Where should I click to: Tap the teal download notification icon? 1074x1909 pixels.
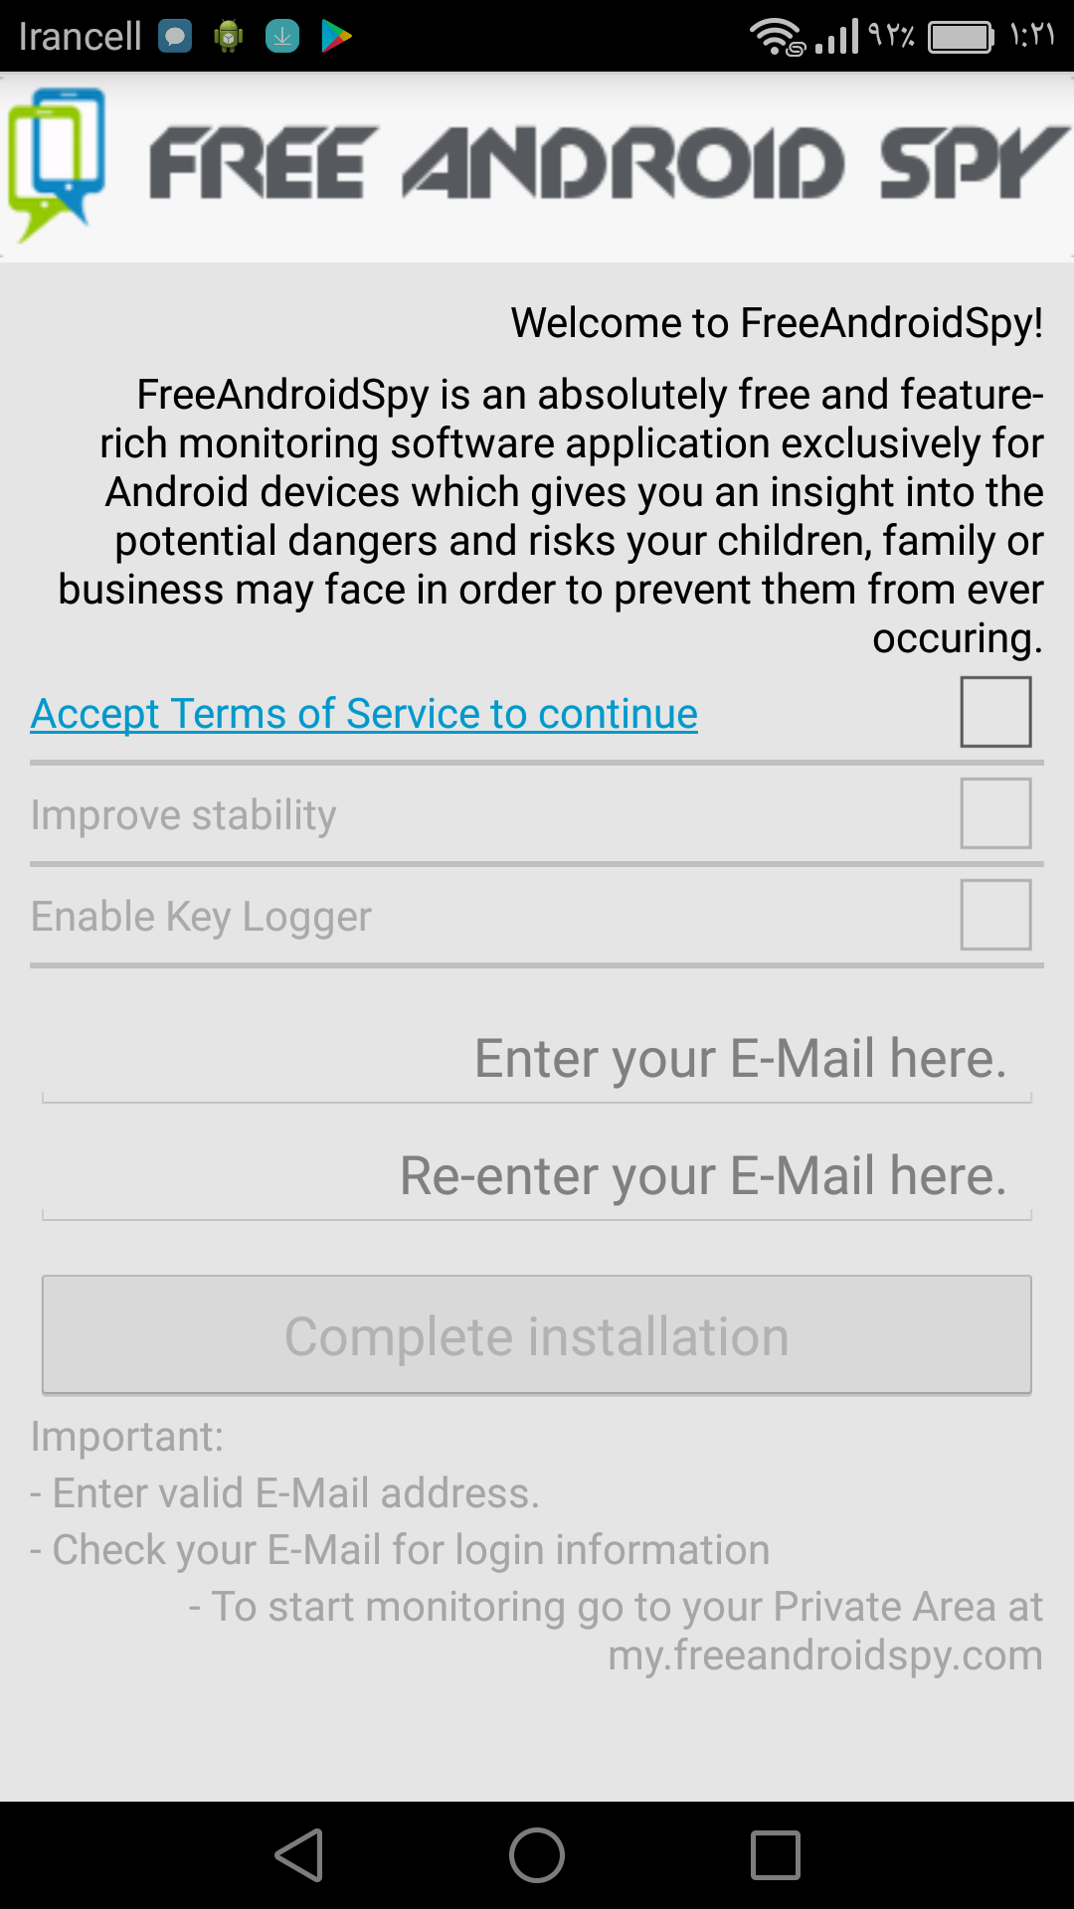pos(282,37)
